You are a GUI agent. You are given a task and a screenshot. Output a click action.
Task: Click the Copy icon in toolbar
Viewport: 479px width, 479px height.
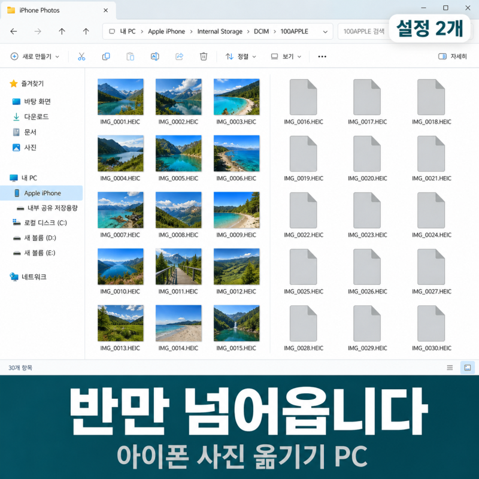(106, 56)
